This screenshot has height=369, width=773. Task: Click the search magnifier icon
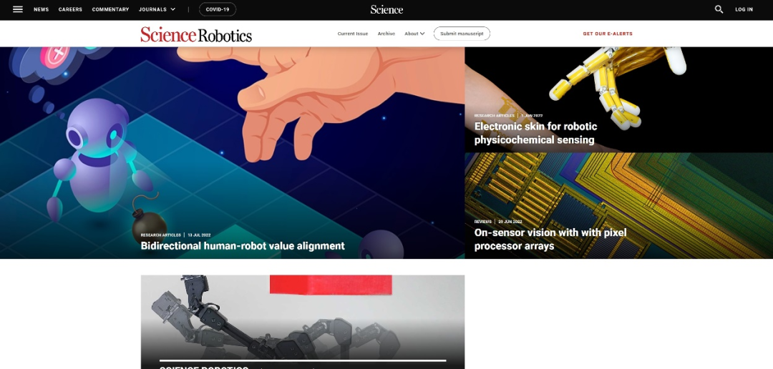click(719, 9)
